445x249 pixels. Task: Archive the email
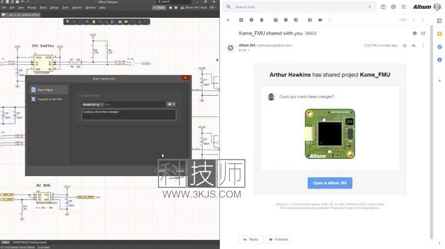(241, 20)
